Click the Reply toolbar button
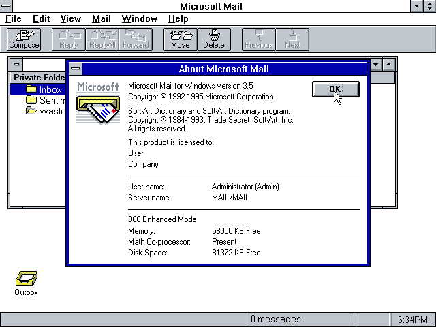This screenshot has width=436, height=327. 69,40
